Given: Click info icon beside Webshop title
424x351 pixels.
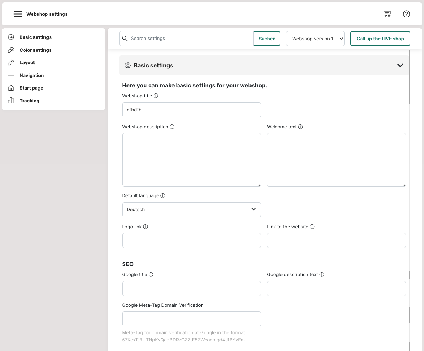Looking at the screenshot, I should (x=156, y=96).
